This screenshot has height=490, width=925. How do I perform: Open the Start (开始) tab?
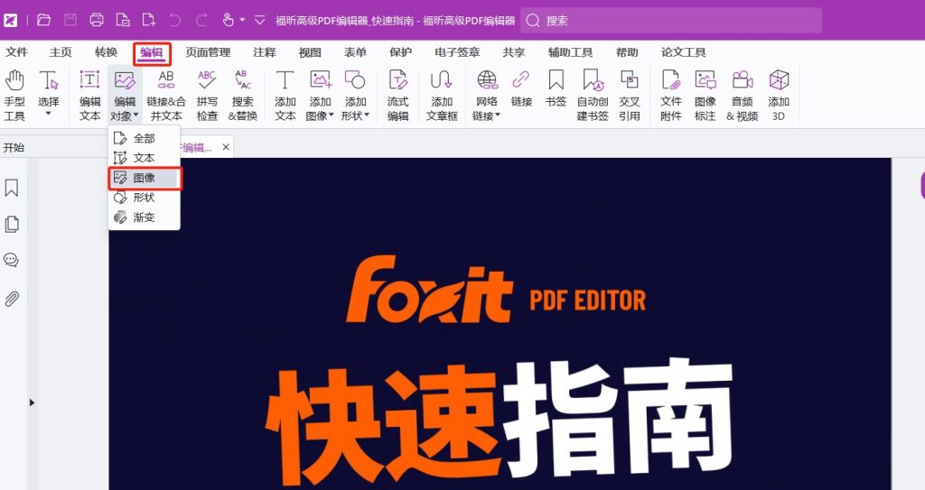coord(14,147)
